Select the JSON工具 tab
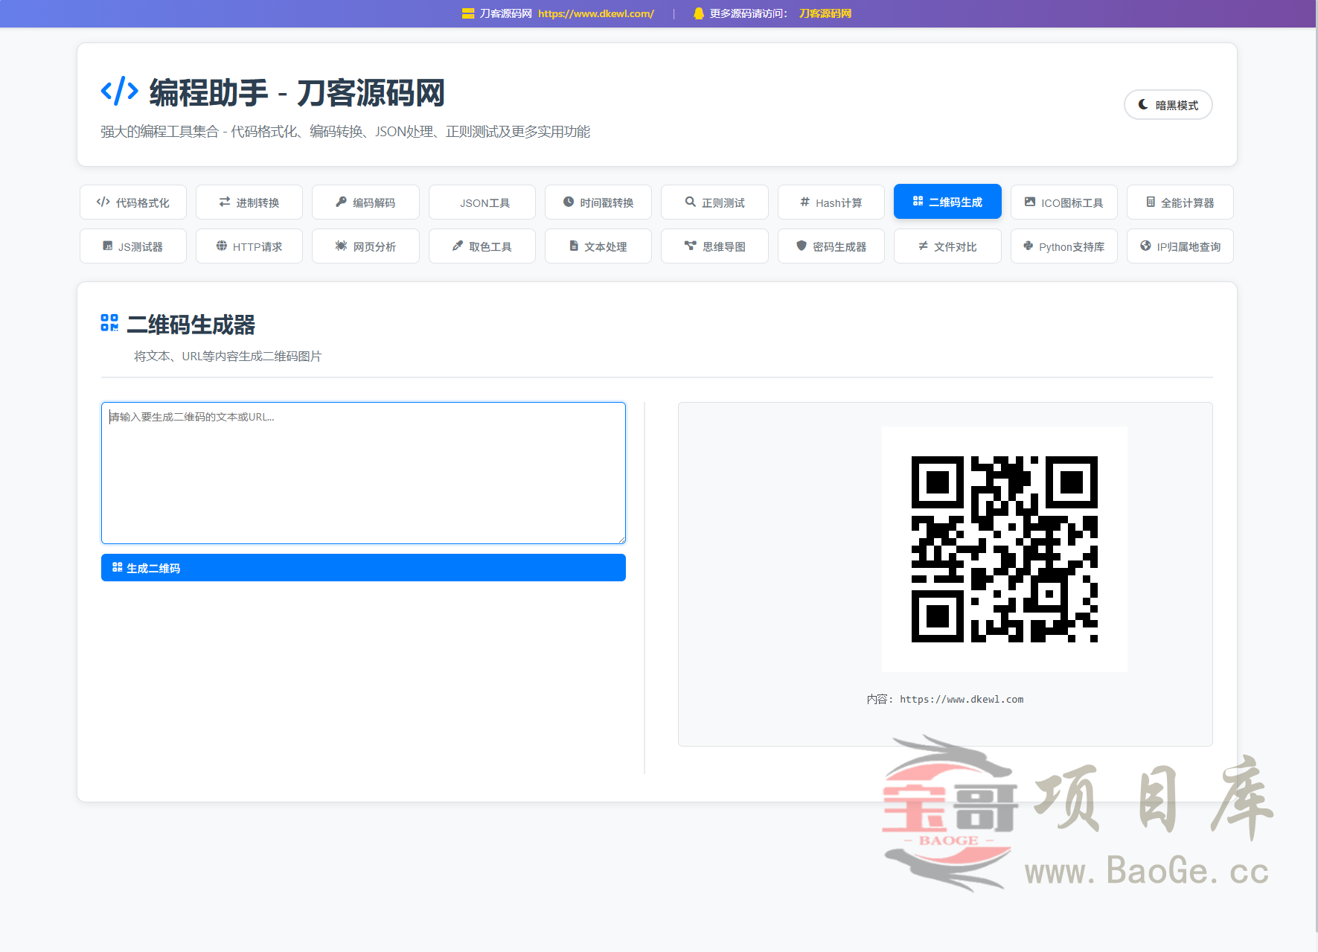Screen dimensions: 1318x952 pyautogui.click(x=482, y=202)
